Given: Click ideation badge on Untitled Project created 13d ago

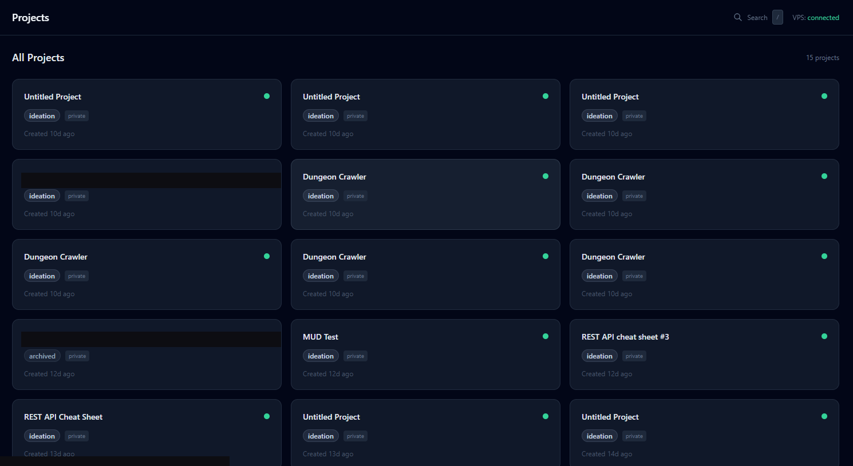Looking at the screenshot, I should (x=321, y=436).
